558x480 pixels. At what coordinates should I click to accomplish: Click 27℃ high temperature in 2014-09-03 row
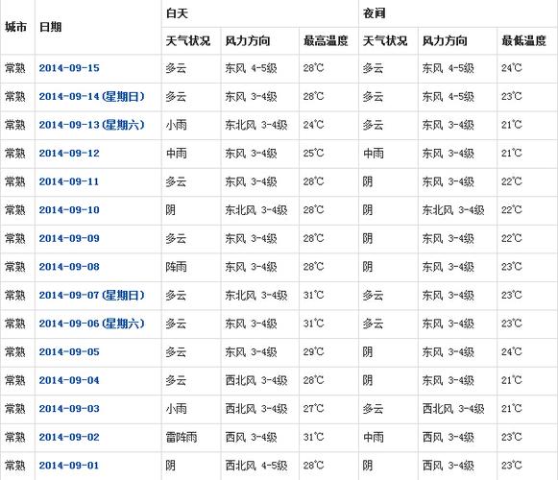click(313, 409)
